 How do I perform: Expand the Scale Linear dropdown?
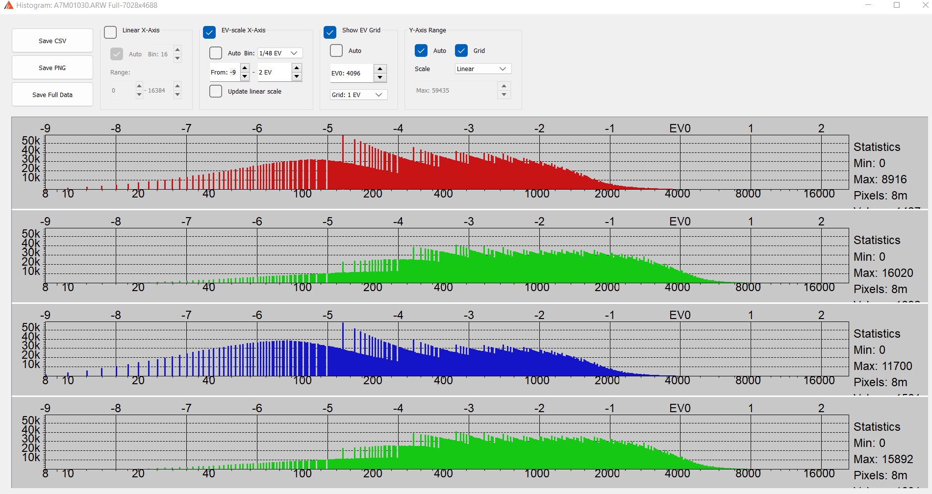click(483, 69)
